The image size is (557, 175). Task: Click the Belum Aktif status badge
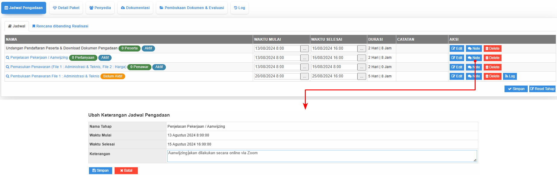click(x=112, y=76)
